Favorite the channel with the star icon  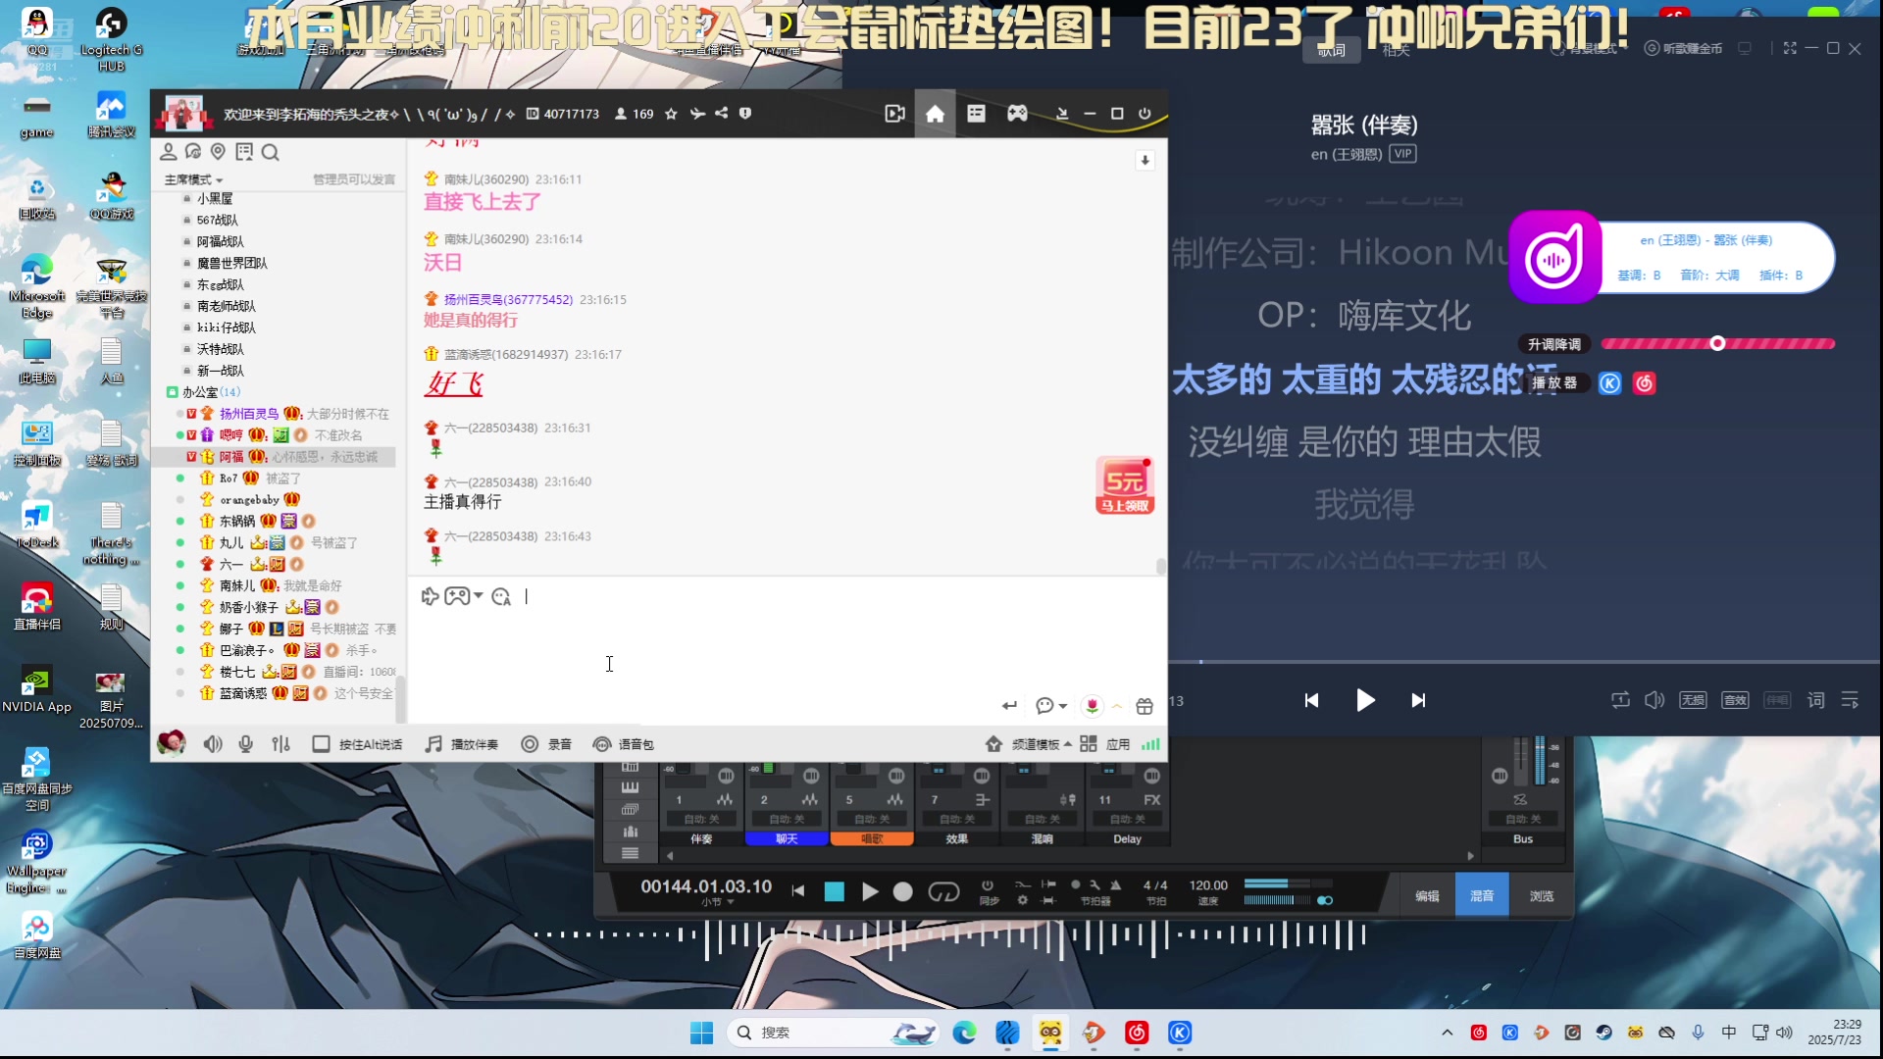tap(671, 114)
